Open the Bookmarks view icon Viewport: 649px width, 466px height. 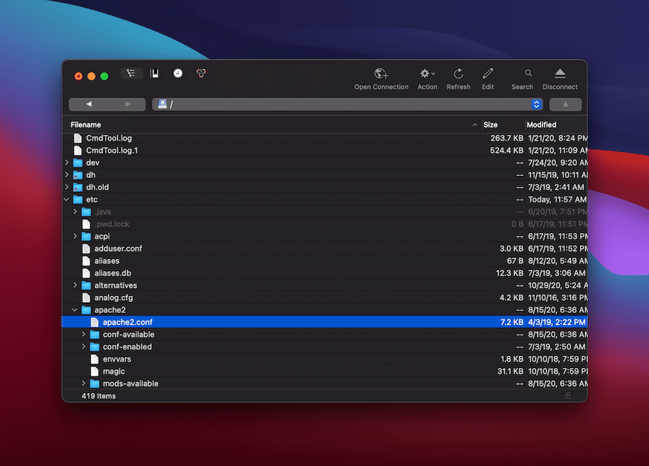tap(154, 73)
